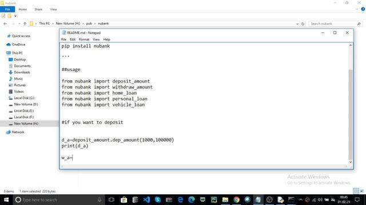This screenshot has width=366, height=205.
Task: Click 'from nubank import home_loan' line
Action: [x=99, y=93]
